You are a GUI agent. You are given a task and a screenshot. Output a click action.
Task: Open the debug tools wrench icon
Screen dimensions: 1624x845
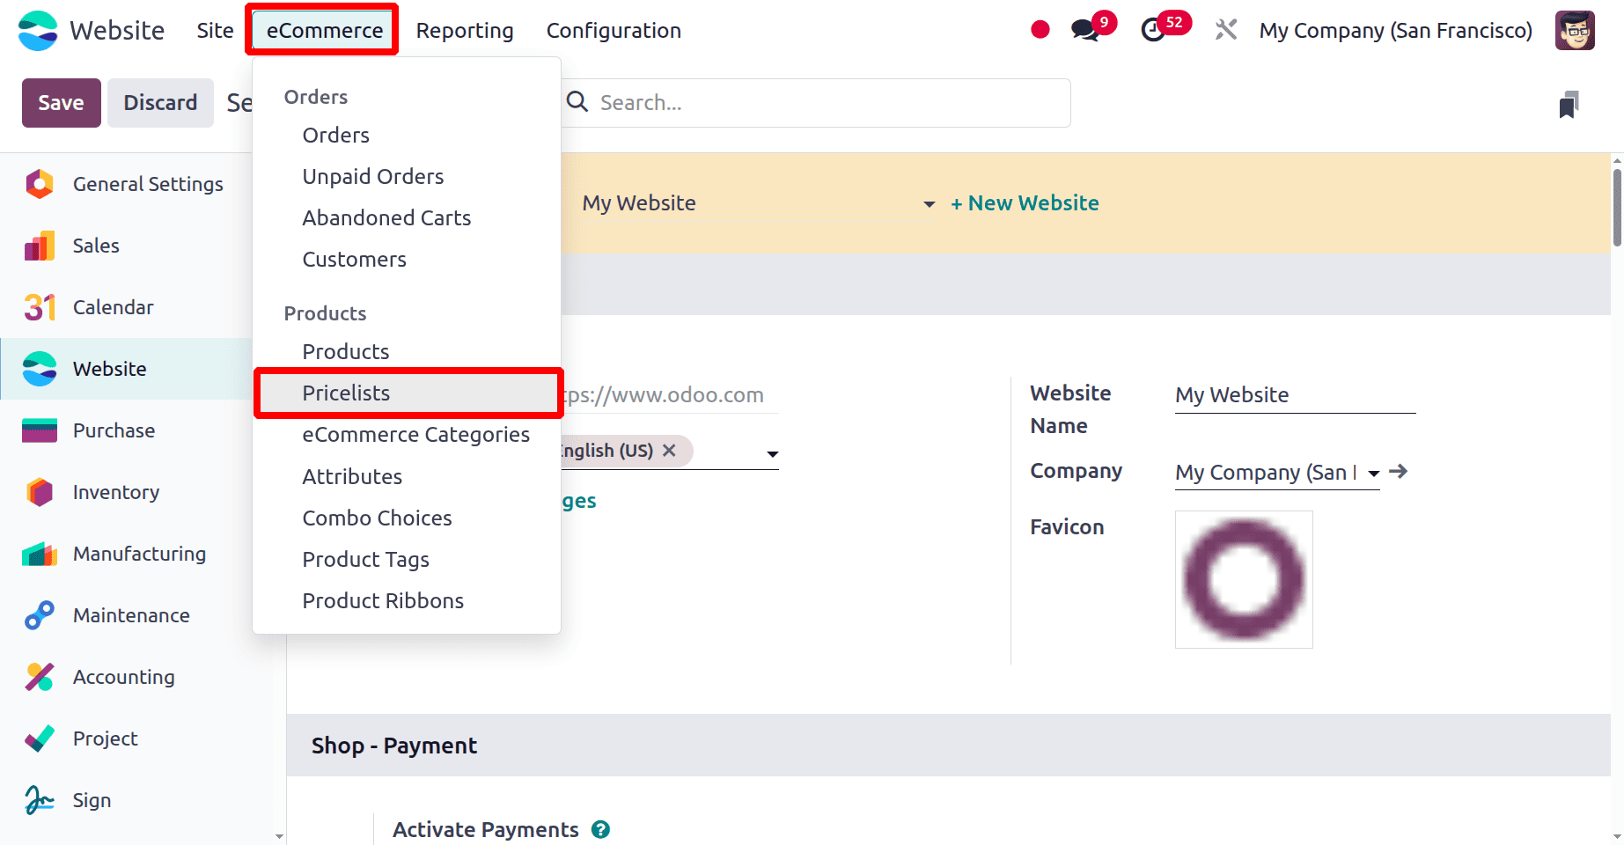pyautogui.click(x=1226, y=30)
